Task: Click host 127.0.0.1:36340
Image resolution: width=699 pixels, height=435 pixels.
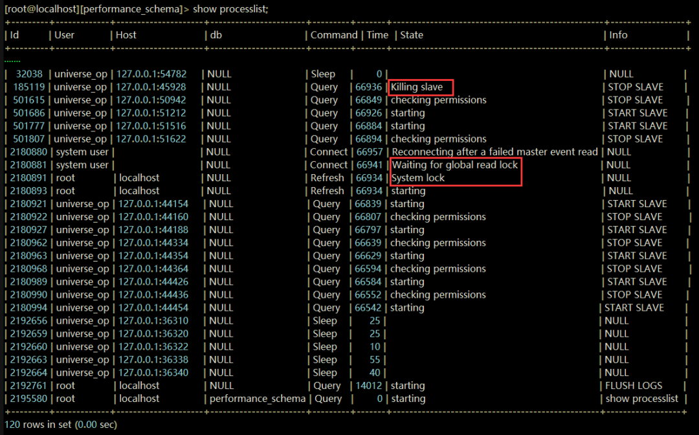Action: click(153, 373)
